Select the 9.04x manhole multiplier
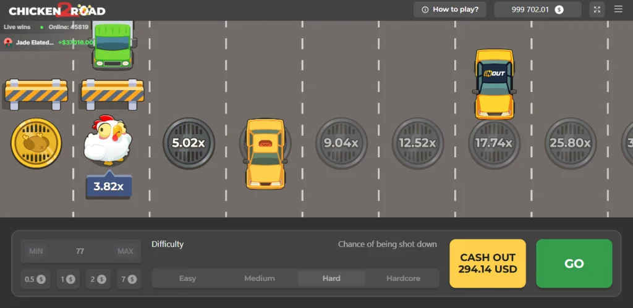This screenshot has width=633, height=308. coord(341,143)
